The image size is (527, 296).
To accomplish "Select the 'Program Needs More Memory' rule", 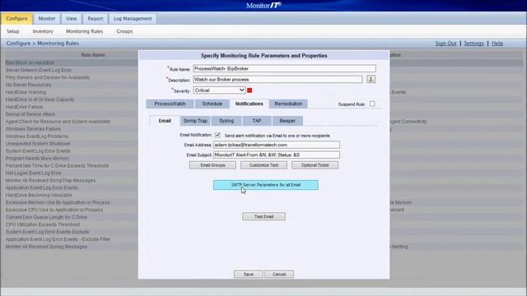I will click(37, 159).
